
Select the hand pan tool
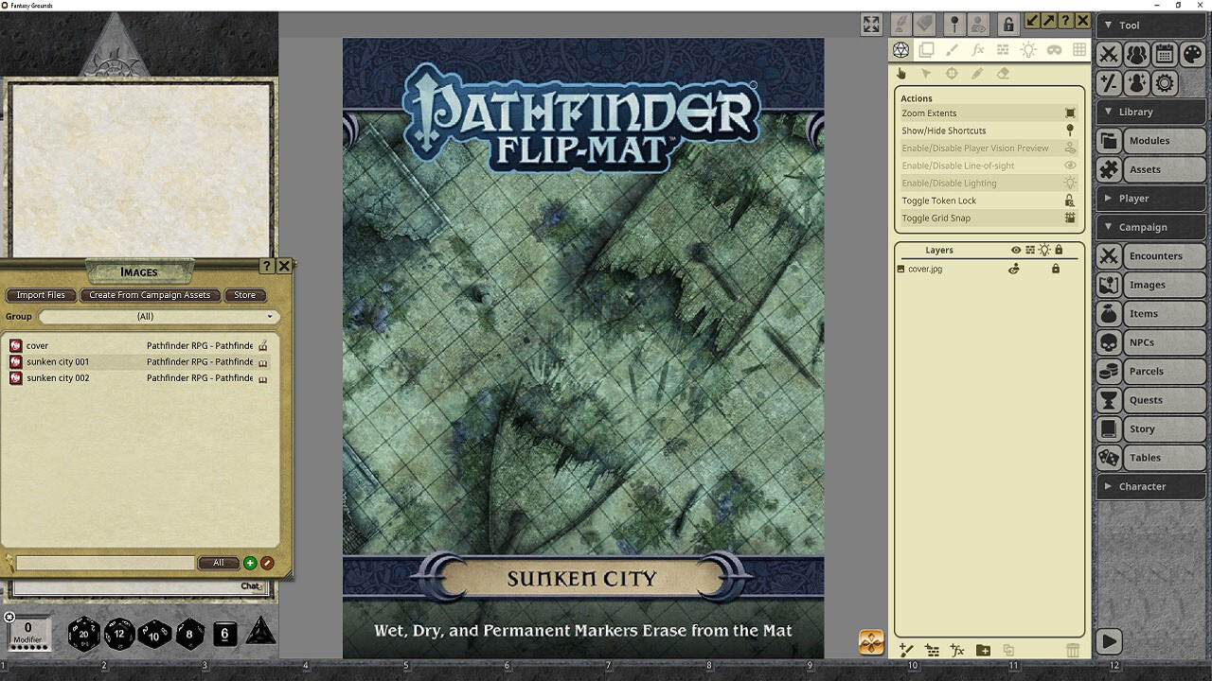(x=900, y=73)
